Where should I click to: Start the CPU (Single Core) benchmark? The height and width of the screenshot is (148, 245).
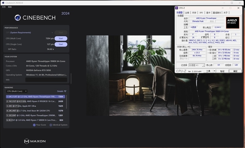point(61,44)
